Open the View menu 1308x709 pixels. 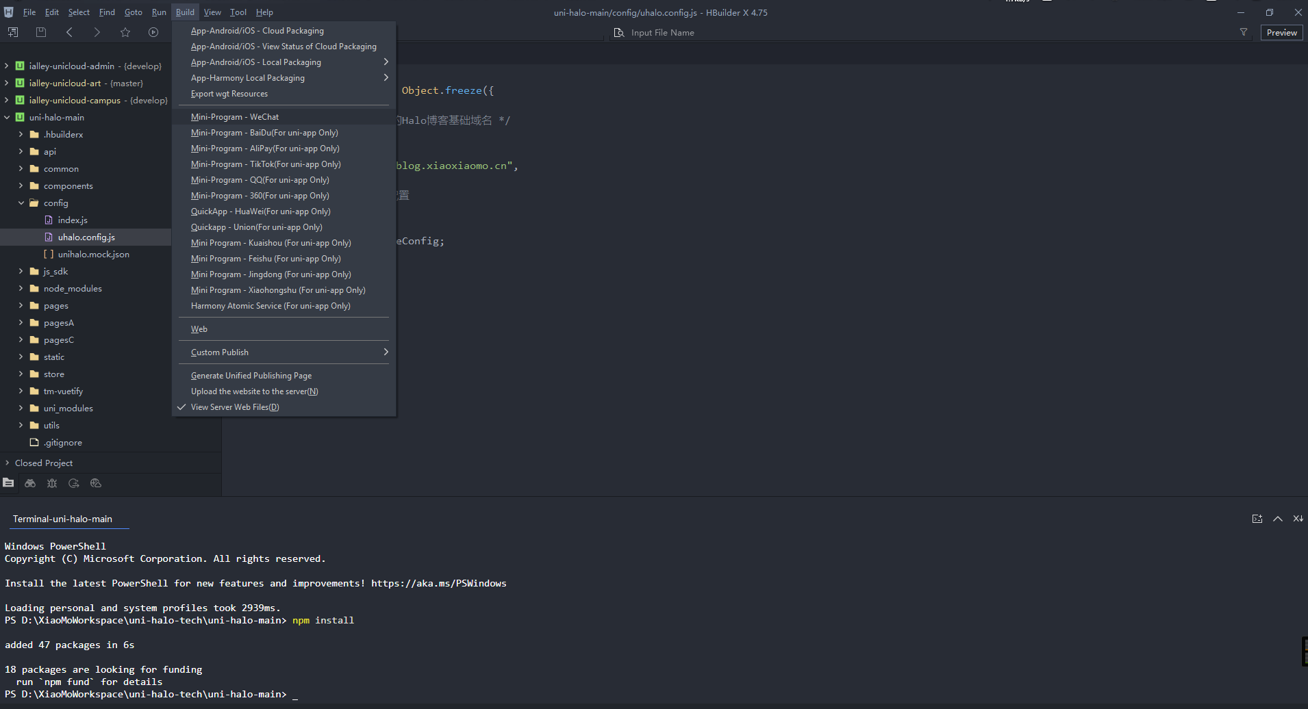tap(212, 12)
